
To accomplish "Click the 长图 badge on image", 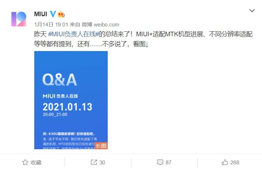I will pyautogui.click(x=101, y=146).
